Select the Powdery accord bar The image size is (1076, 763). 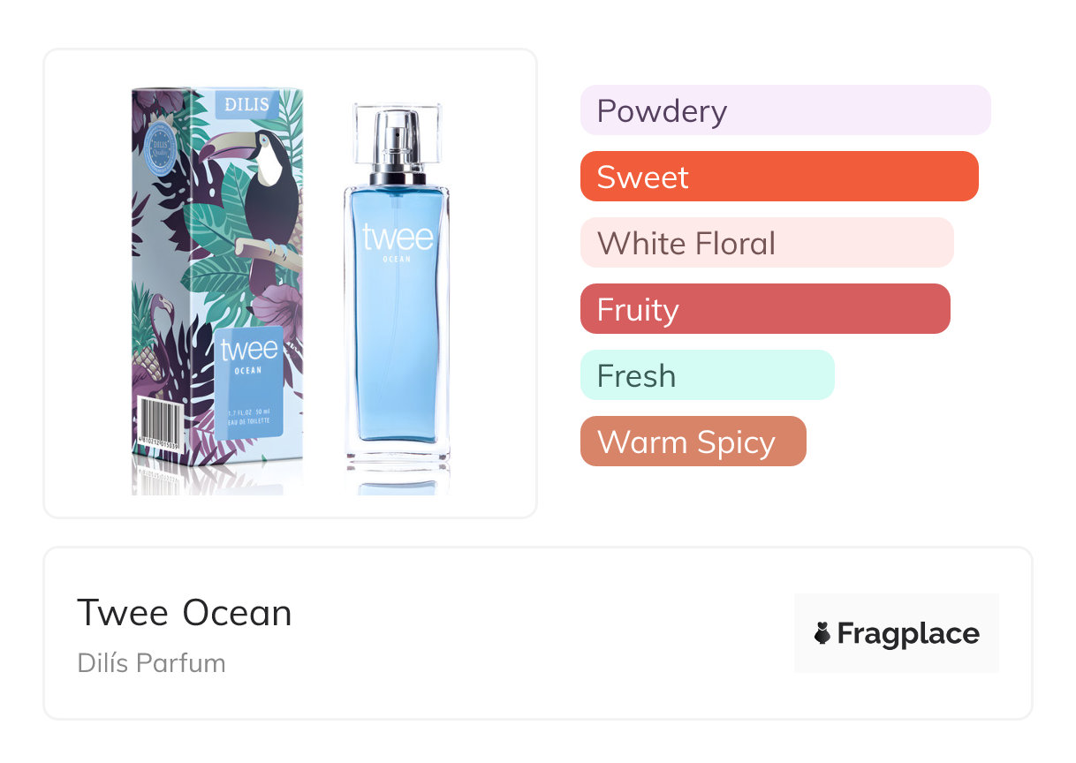pyautogui.click(x=784, y=110)
